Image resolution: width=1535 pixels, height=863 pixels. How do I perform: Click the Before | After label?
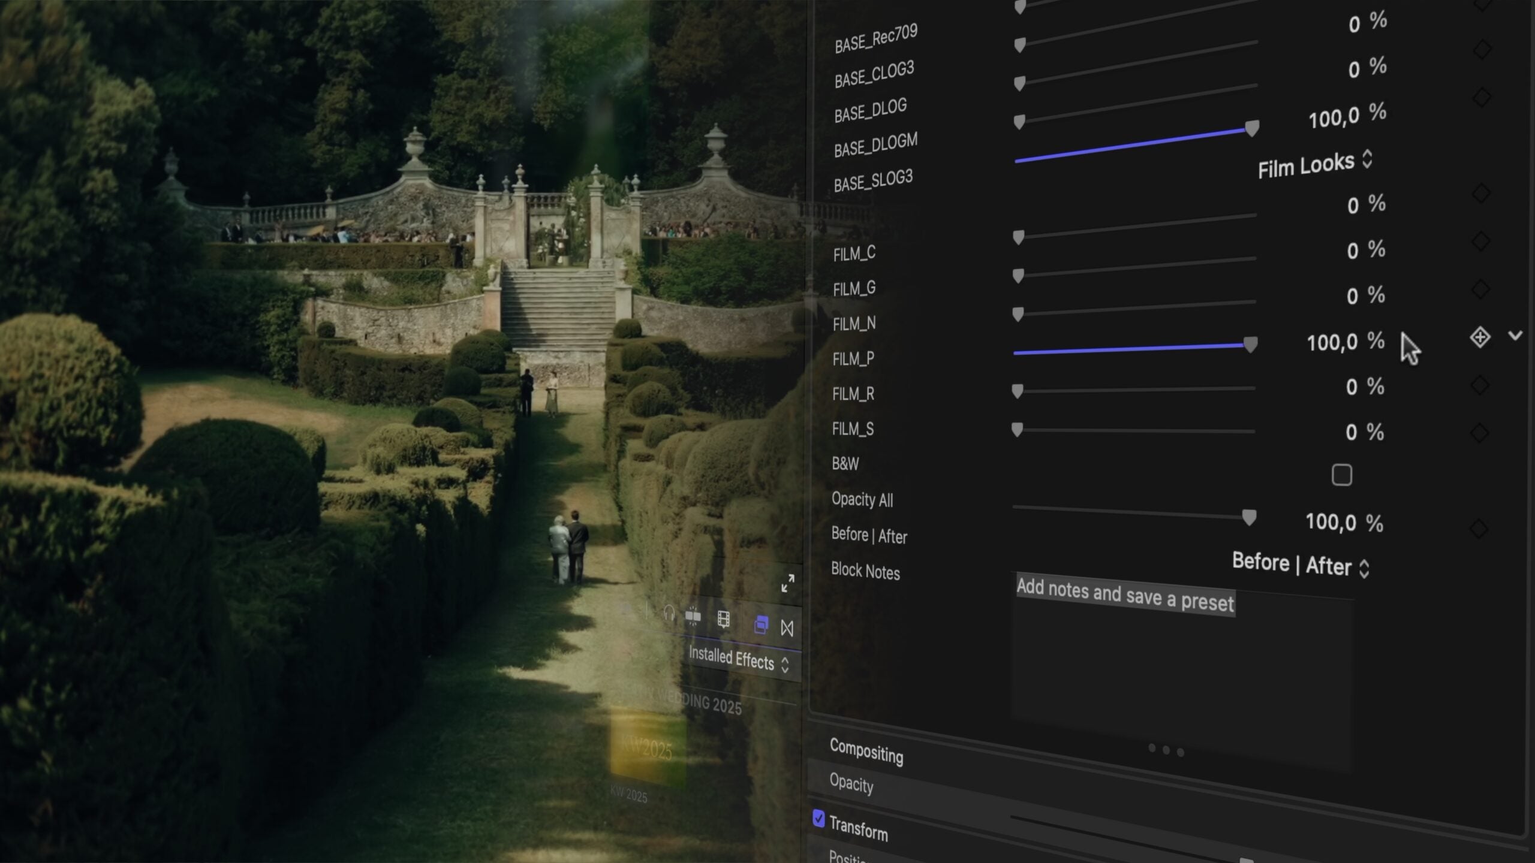(869, 536)
